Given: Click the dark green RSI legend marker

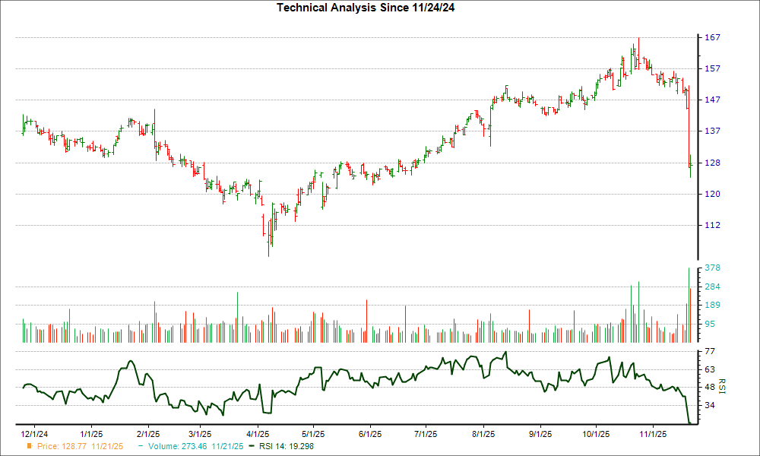Looking at the screenshot, I should point(251,446).
